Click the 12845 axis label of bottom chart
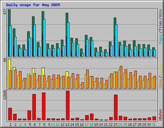 [x=5, y=95]
